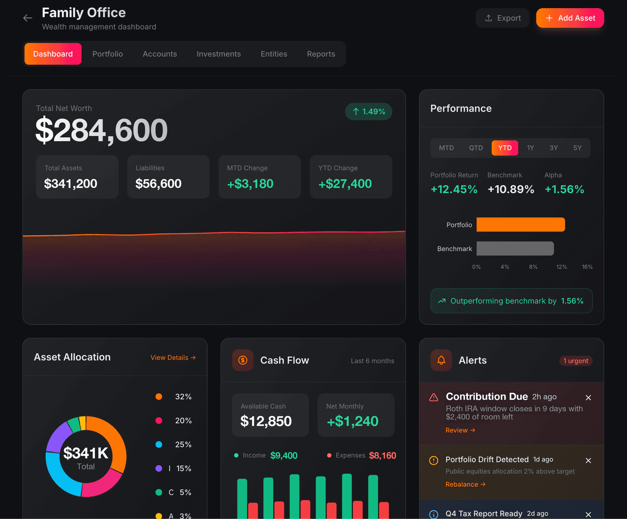Click the orange 32% legend dot
Screen dimensions: 627x519
point(159,397)
